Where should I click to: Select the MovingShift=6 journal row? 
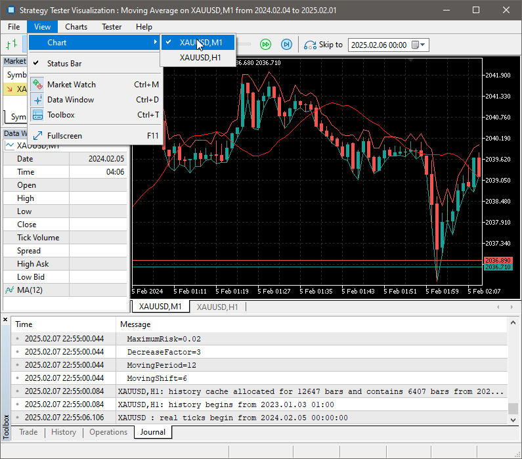pos(259,378)
